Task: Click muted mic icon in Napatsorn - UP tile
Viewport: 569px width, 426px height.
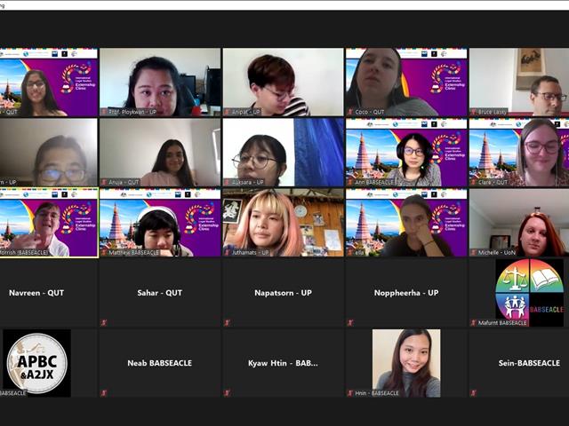Action: click(228, 322)
